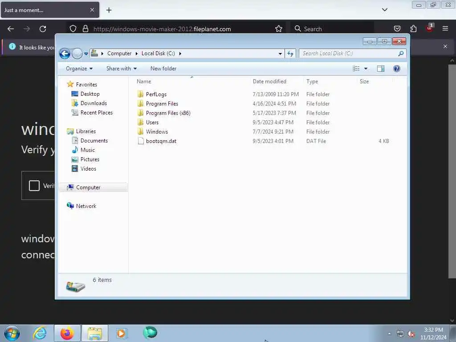Image resolution: width=456 pixels, height=342 pixels.
Task: Open Explorer help question mark icon
Action: [x=396, y=69]
